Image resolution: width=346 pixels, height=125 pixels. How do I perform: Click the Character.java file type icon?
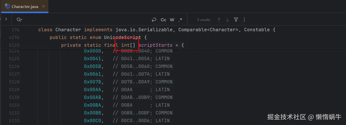click(7, 6)
